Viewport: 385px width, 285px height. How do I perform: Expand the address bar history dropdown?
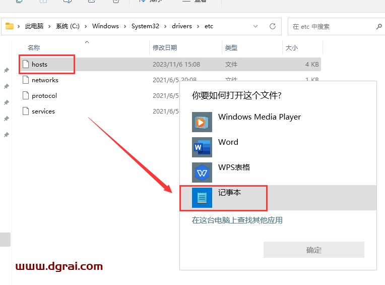click(256, 26)
